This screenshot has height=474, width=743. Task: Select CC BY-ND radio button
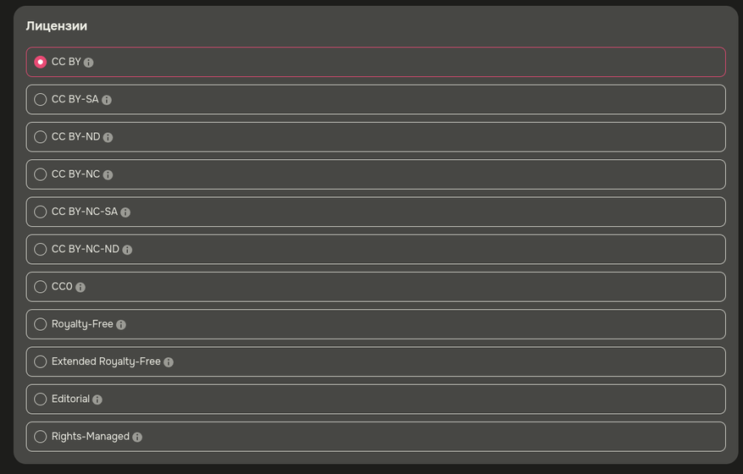pos(40,137)
